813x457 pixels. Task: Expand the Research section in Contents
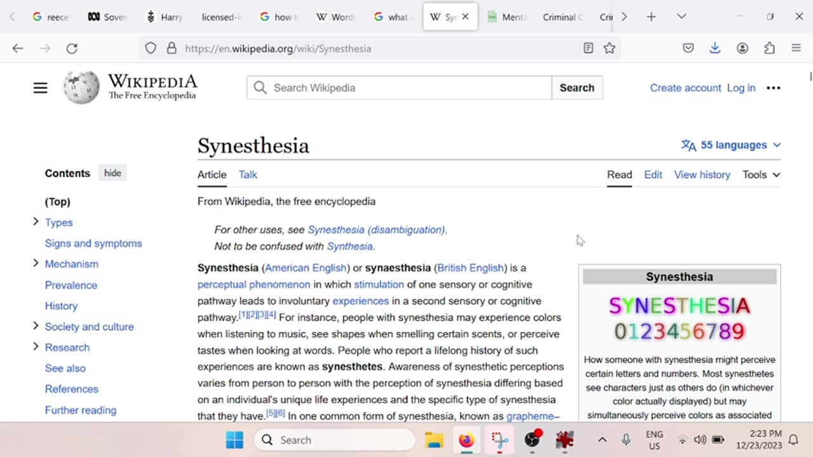pyautogui.click(x=36, y=347)
